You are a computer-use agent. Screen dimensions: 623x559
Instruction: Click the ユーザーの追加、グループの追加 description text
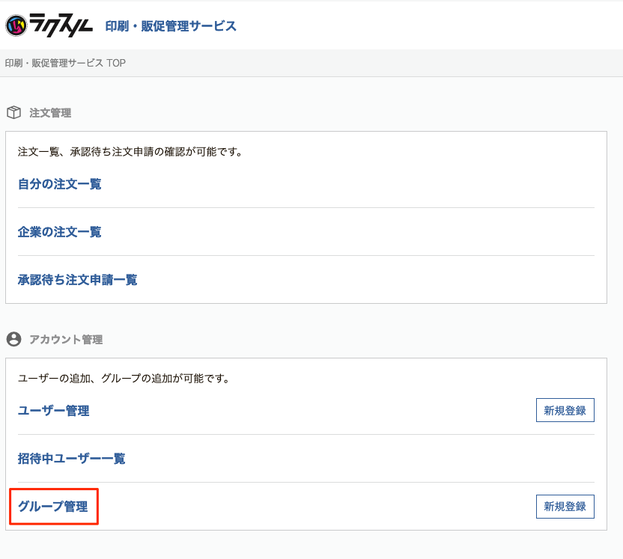(124, 379)
